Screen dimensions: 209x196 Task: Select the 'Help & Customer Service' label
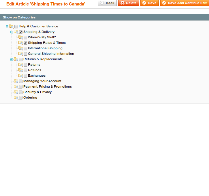(38, 26)
